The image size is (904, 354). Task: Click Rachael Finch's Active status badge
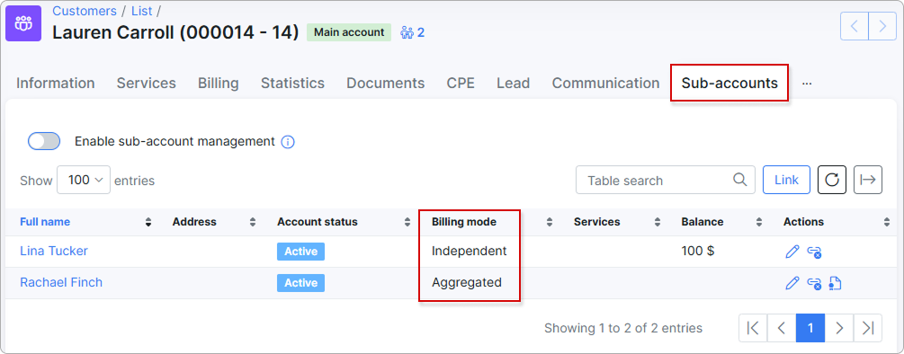(x=301, y=283)
